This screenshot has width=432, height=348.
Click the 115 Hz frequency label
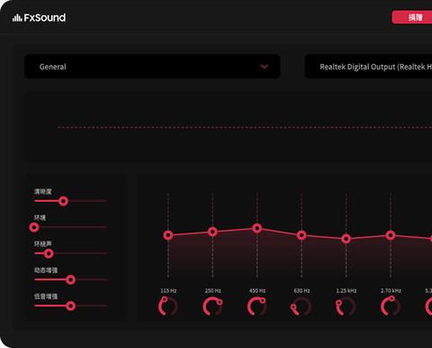point(168,290)
